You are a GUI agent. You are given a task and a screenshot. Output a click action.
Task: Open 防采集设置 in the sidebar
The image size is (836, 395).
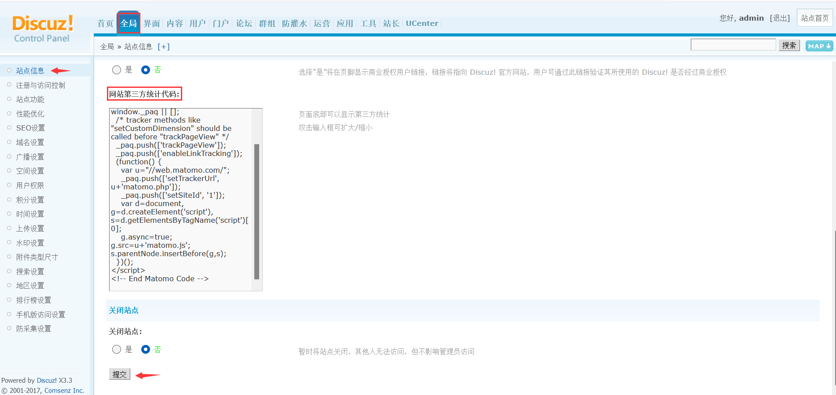coord(34,329)
